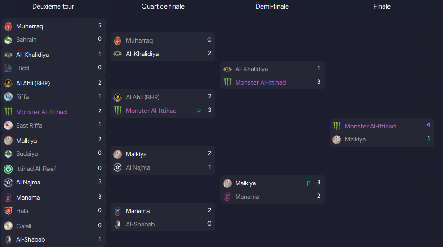Open Al-Khalidiya team in Quart de finale
This screenshot has width=443, height=247.
142,54
